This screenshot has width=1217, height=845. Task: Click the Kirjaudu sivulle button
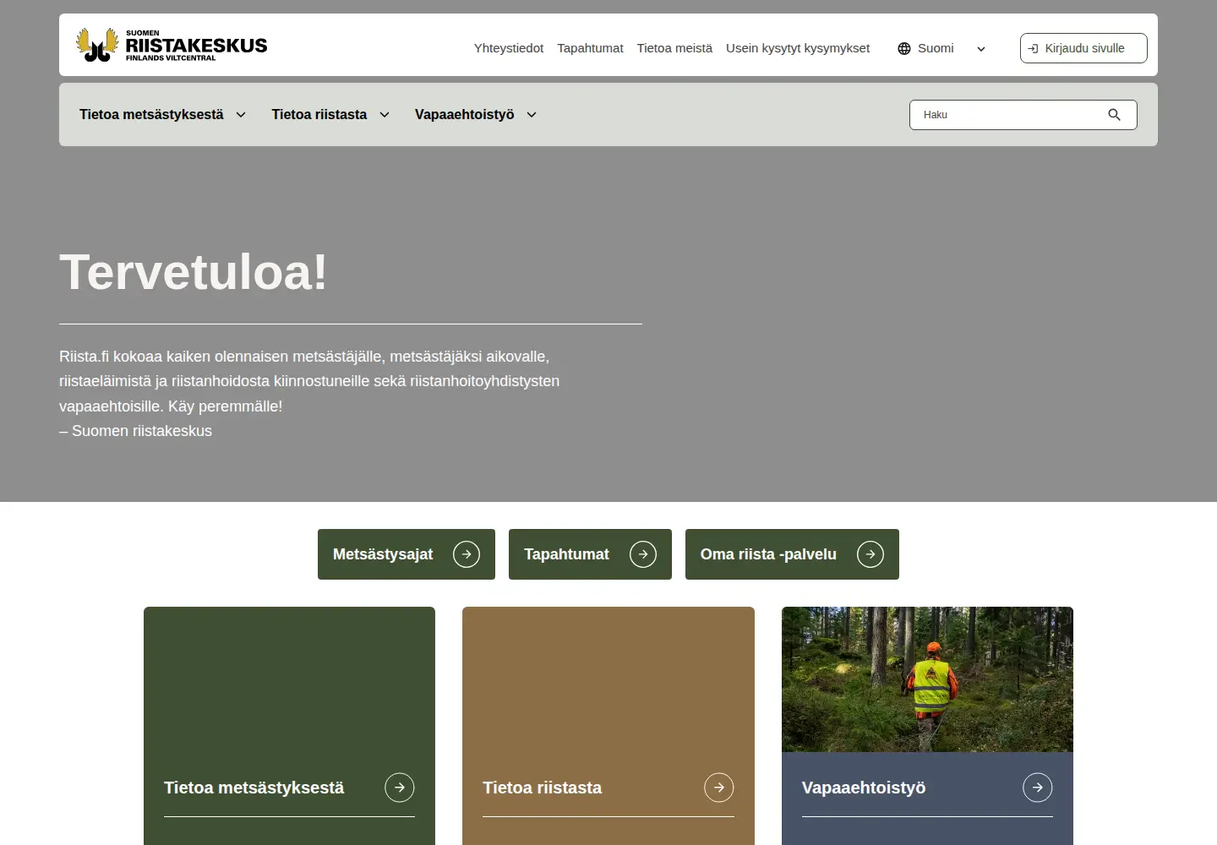click(x=1083, y=48)
